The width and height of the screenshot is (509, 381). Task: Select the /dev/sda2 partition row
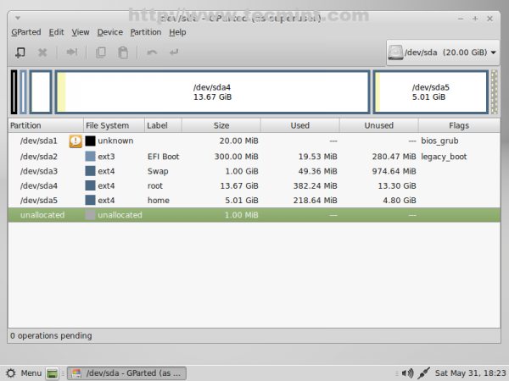tap(255, 157)
